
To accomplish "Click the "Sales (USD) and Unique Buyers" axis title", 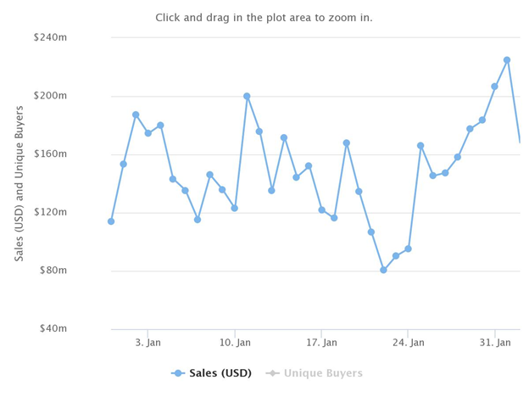I will pyautogui.click(x=19, y=183).
